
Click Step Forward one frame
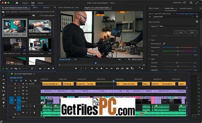(x=106, y=68)
